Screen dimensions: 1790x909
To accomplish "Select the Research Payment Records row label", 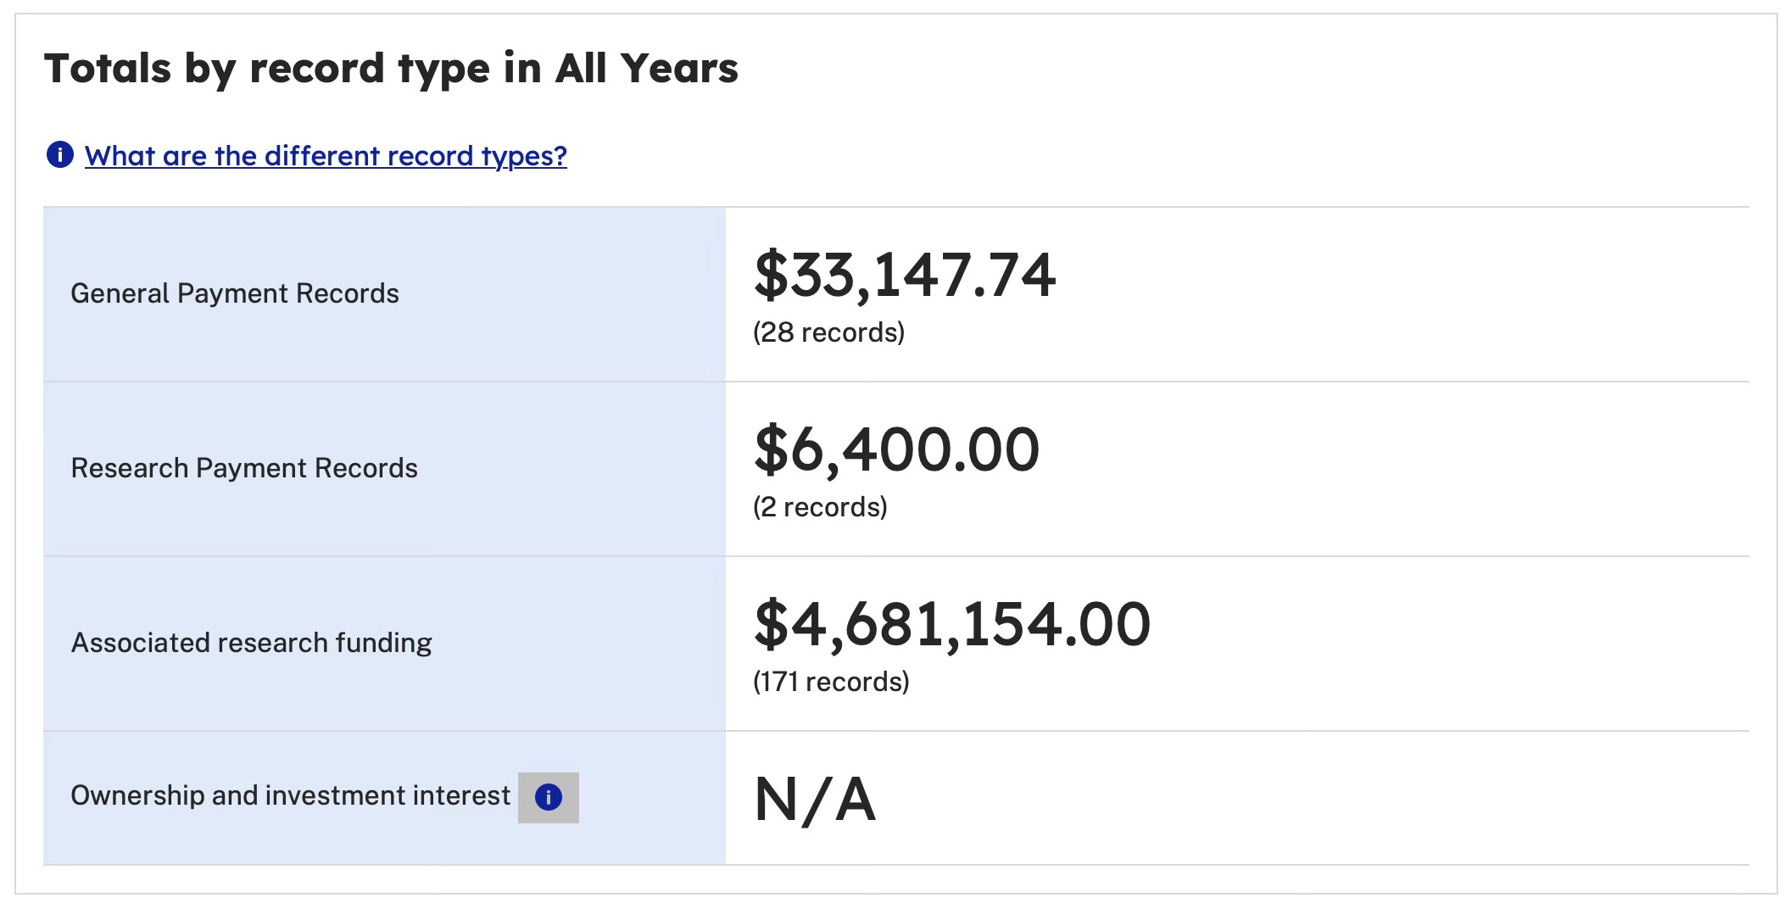I will [244, 468].
